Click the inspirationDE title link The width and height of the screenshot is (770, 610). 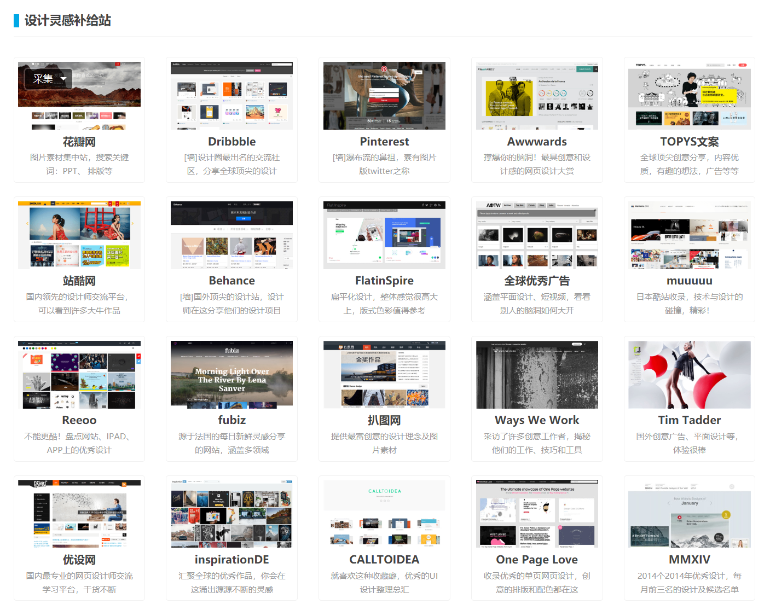coord(231,560)
